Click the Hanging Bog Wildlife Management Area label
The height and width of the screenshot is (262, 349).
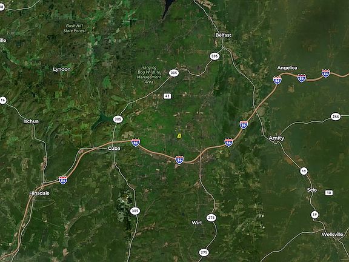[149, 75]
